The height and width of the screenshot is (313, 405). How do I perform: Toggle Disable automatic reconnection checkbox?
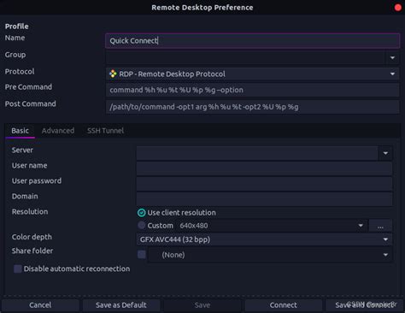click(18, 269)
